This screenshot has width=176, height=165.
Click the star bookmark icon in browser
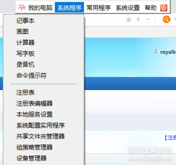point(129,20)
